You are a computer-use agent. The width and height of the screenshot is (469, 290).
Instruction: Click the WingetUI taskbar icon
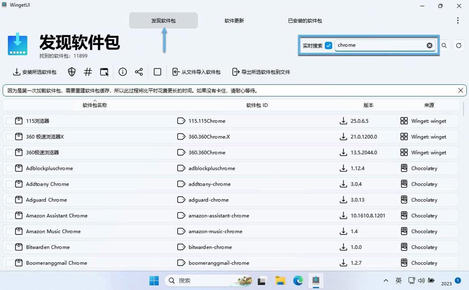[316, 281]
